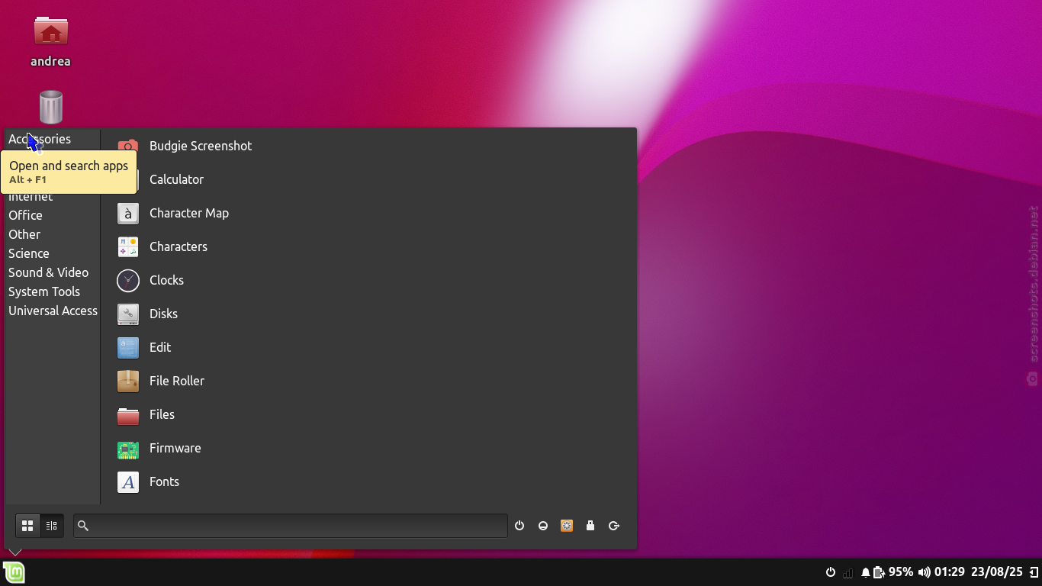Image resolution: width=1042 pixels, height=586 pixels.
Task: Click the Trash desktop icon
Action: (50, 107)
